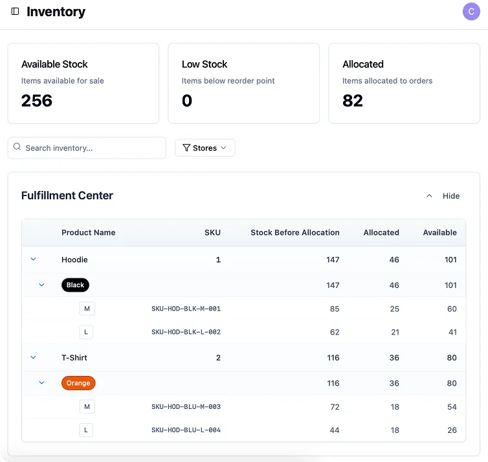
Task: Click the search magnifier icon
Action: pos(17,148)
